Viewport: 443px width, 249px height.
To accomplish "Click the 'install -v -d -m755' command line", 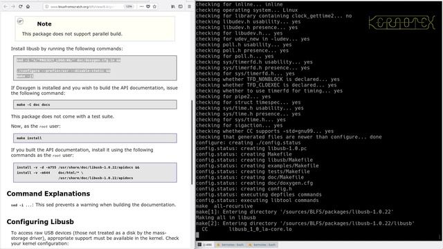I will (78, 167).
